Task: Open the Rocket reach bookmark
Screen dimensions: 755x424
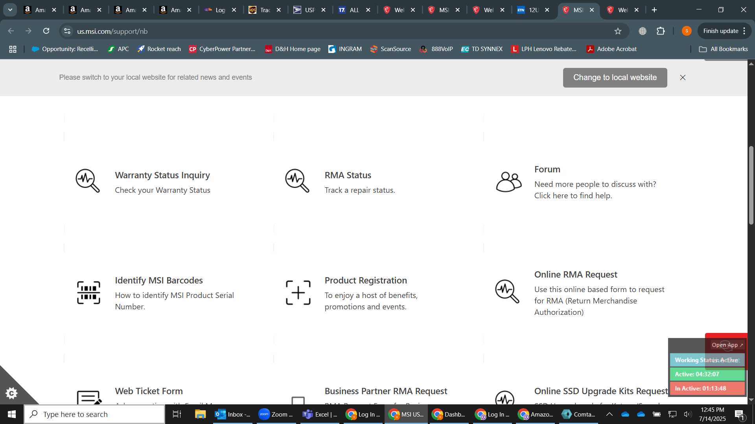Action: [159, 49]
